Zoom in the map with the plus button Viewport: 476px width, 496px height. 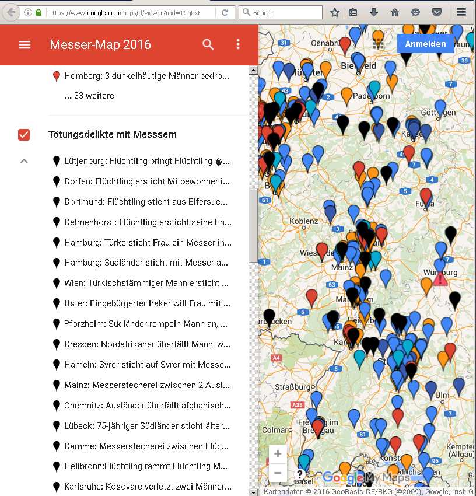coord(278,454)
